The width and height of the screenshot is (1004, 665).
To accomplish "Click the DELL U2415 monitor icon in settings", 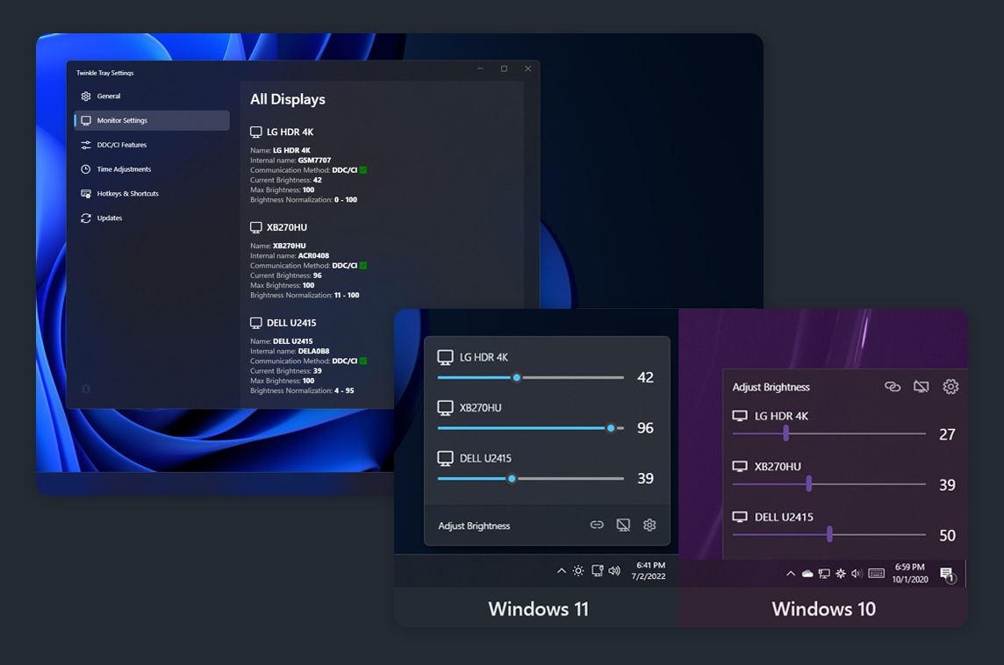I will tap(256, 323).
